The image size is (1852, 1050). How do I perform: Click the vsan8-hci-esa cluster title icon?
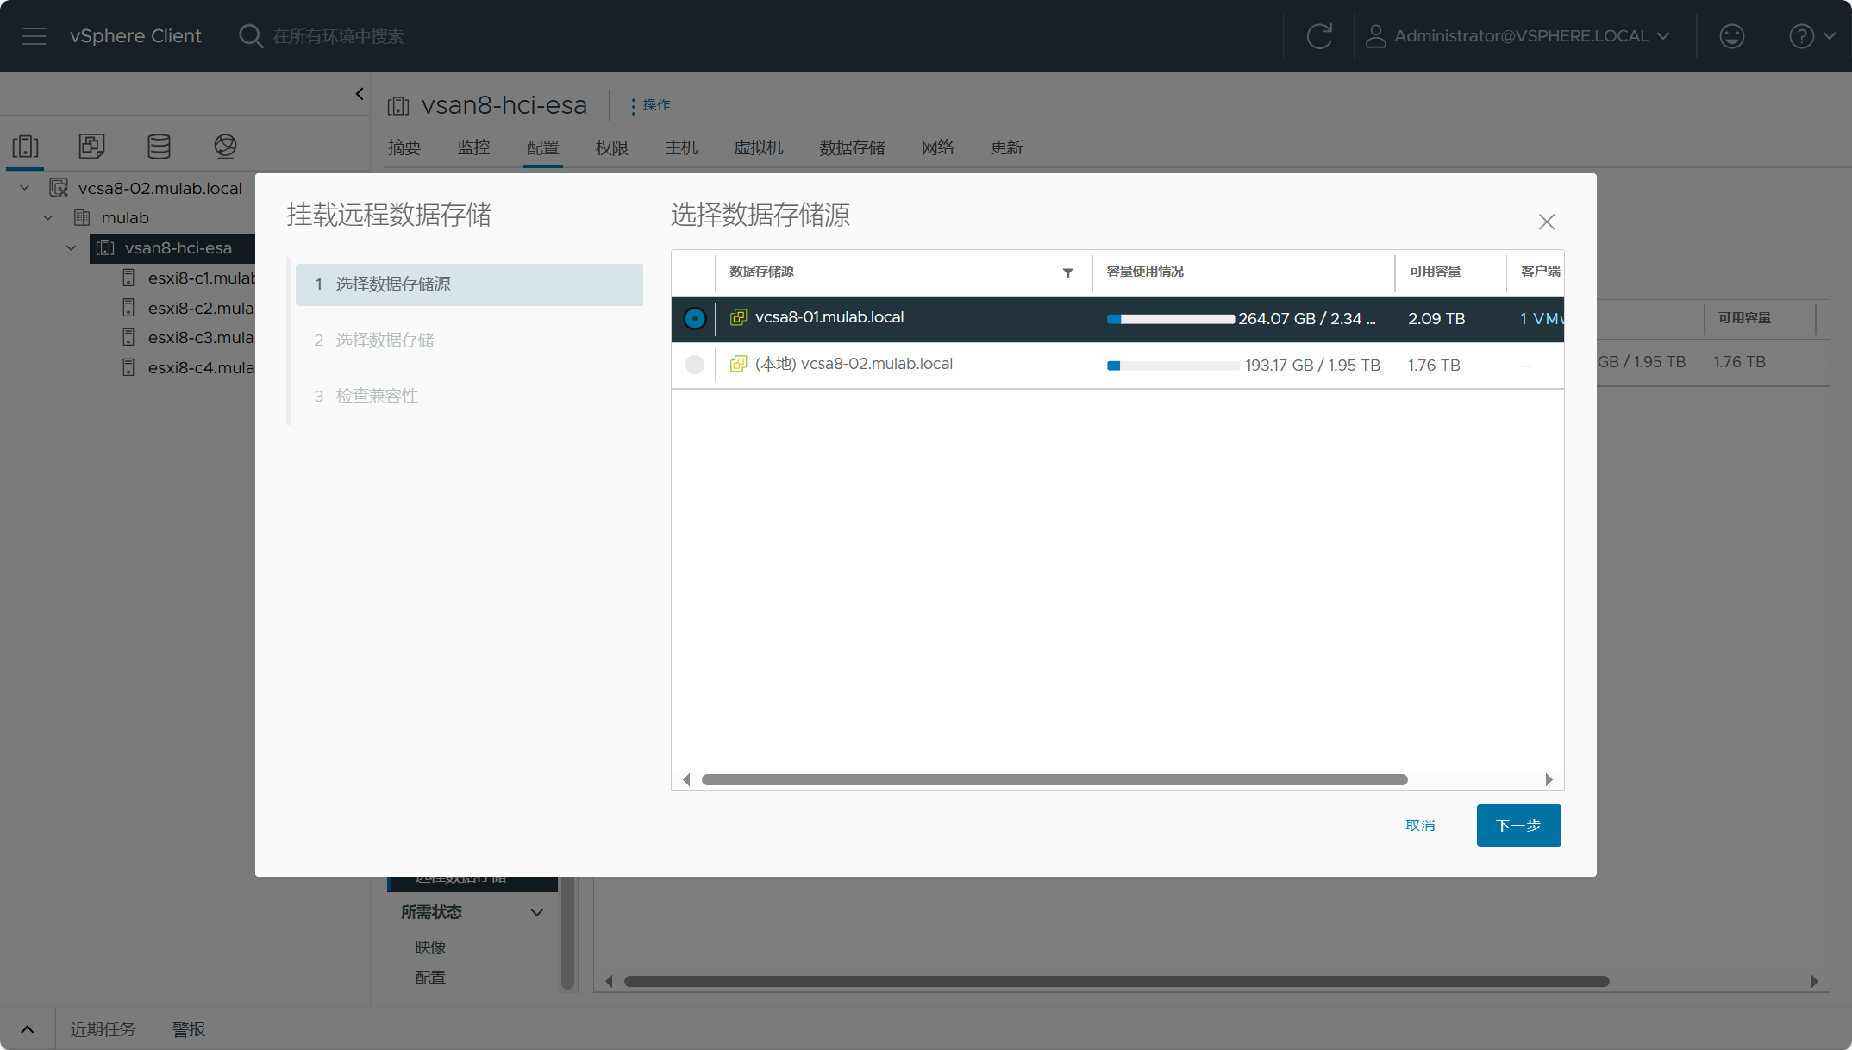pos(398,106)
